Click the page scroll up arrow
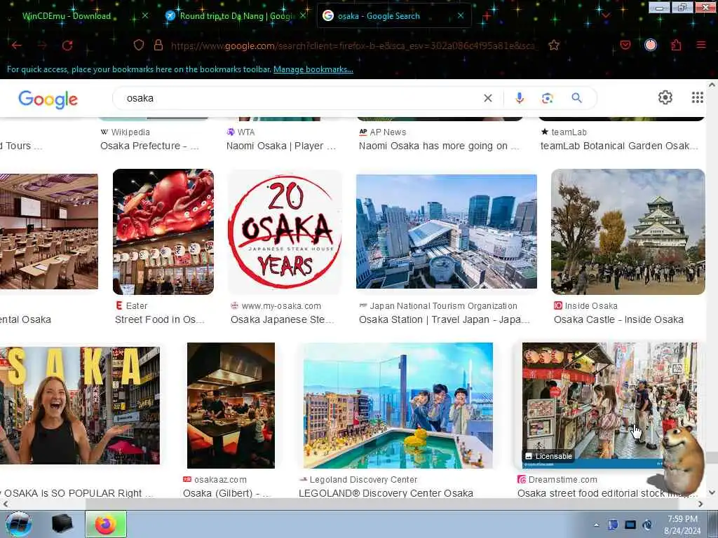Screen dimensions: 718x538 point(712,85)
